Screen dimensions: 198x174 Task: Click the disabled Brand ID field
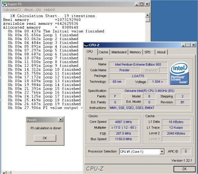pos(163,70)
